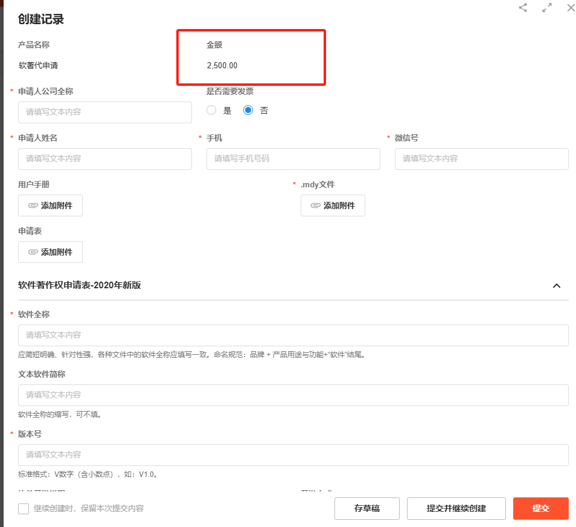Focus the 文本软件简称 input field
This screenshot has height=527, width=576.
(293, 395)
